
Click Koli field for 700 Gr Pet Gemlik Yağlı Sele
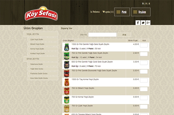(x=144, y=54)
